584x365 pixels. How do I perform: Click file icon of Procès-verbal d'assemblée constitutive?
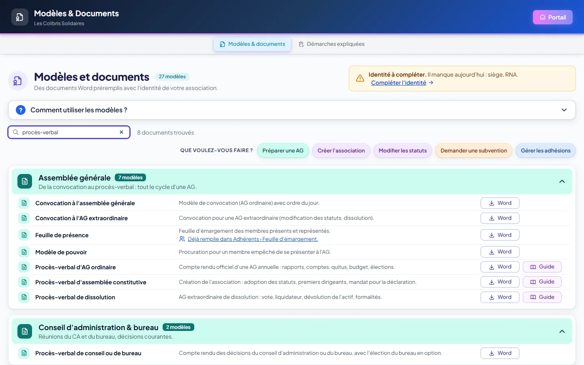click(24, 282)
